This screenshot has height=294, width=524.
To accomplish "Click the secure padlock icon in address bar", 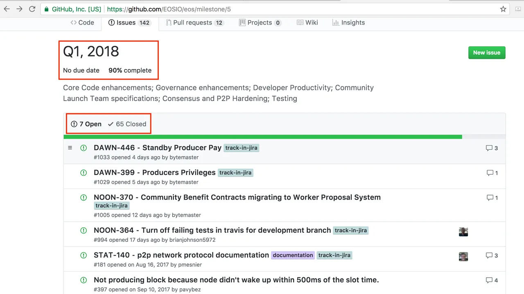I will [47, 9].
